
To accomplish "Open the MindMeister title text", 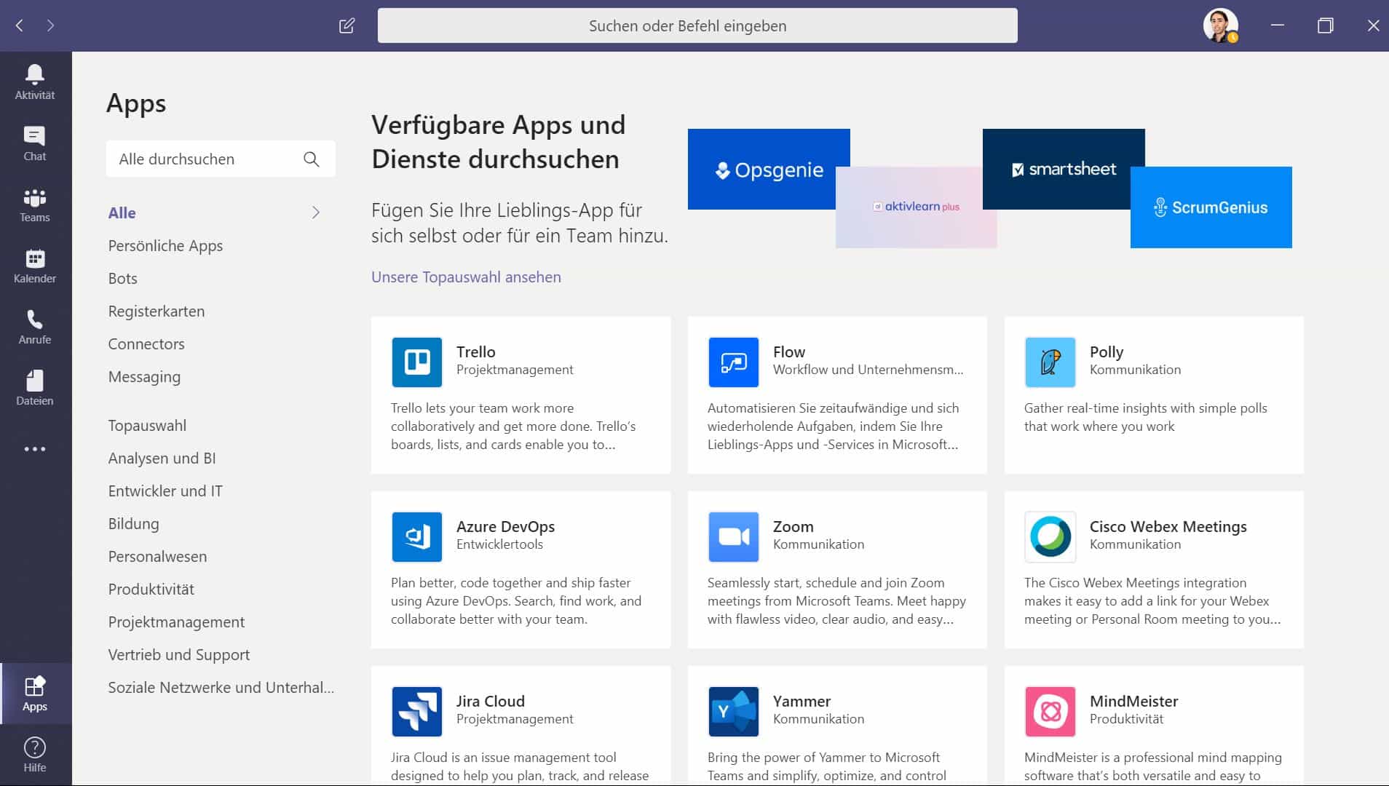I will pos(1133,701).
